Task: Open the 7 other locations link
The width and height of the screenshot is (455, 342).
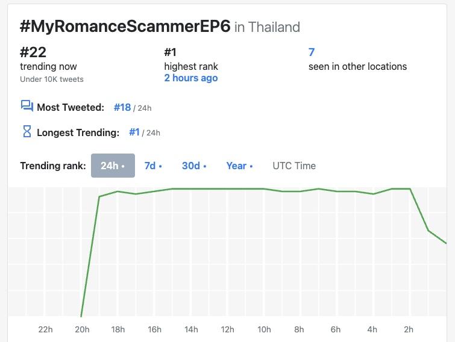Action: 312,52
